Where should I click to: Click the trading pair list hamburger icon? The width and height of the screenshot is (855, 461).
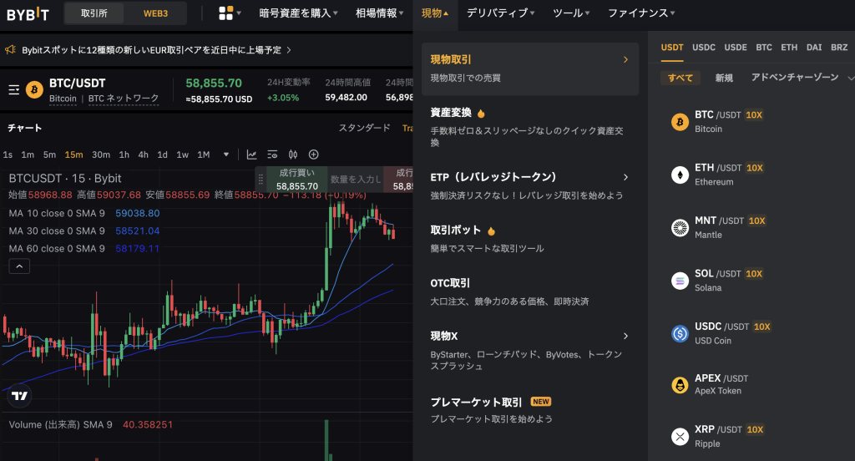13,89
